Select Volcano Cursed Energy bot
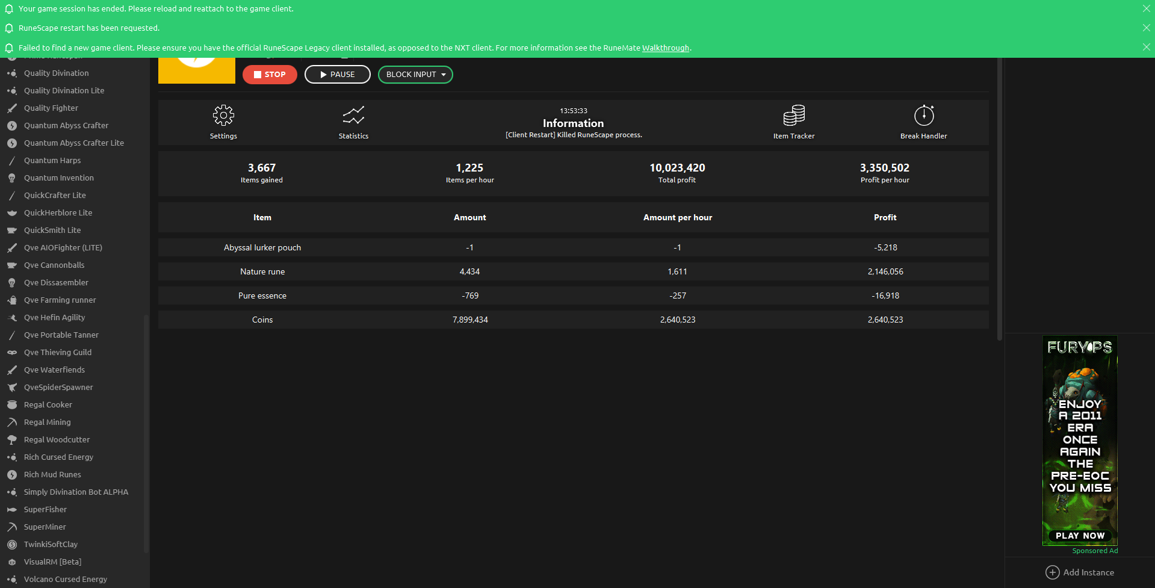1155x588 pixels. pos(66,580)
